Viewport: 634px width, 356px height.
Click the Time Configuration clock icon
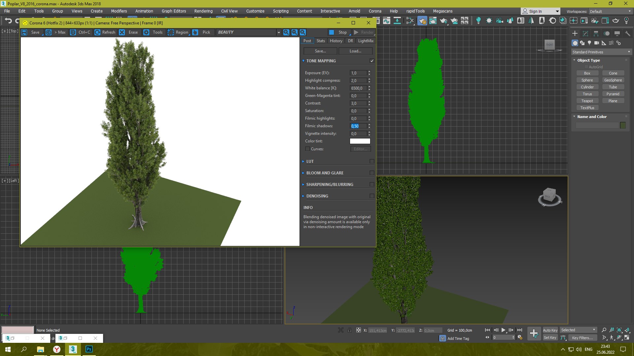coord(520,338)
